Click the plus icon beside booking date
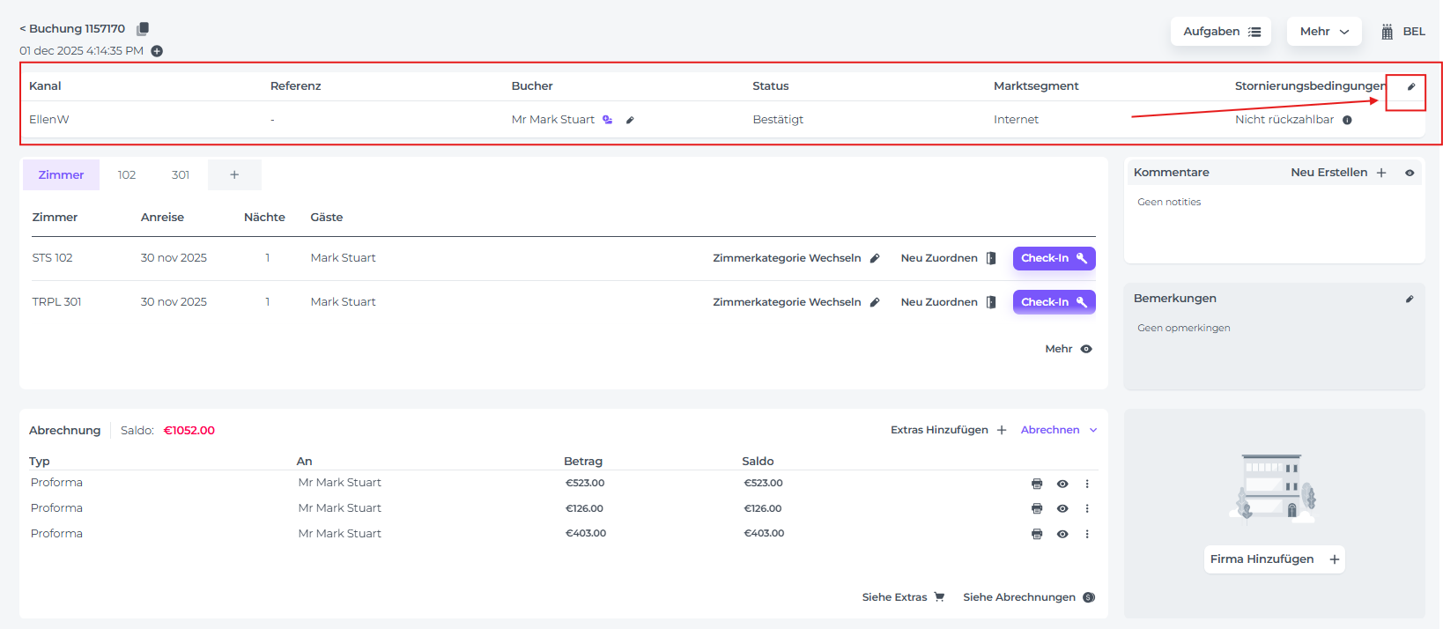This screenshot has height=629, width=1443. click(x=157, y=51)
